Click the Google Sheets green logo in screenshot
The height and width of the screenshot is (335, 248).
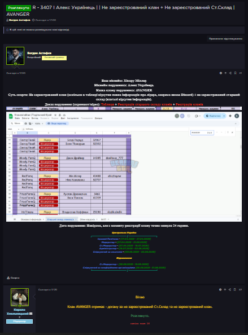(x=11, y=116)
